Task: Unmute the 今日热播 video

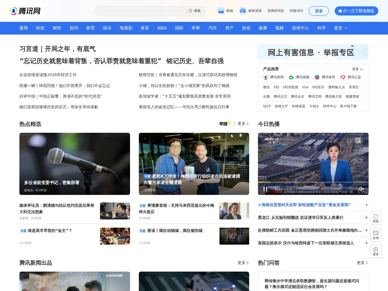Action: pos(361,189)
